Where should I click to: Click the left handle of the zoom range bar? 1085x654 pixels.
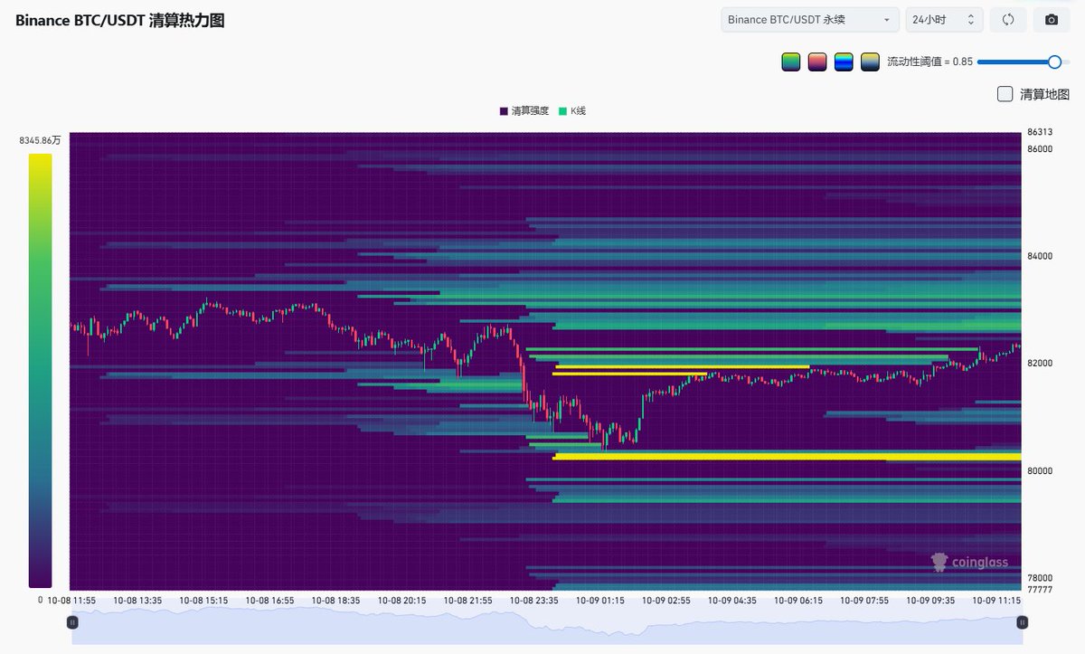pos(73,622)
